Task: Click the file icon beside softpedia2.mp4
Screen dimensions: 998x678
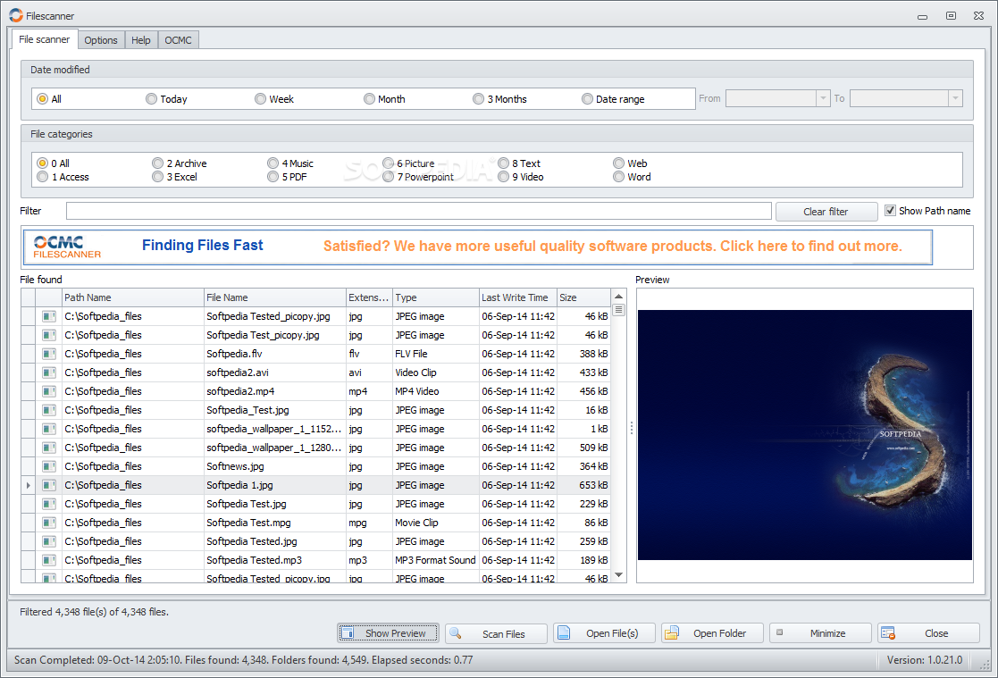Action: click(x=48, y=391)
